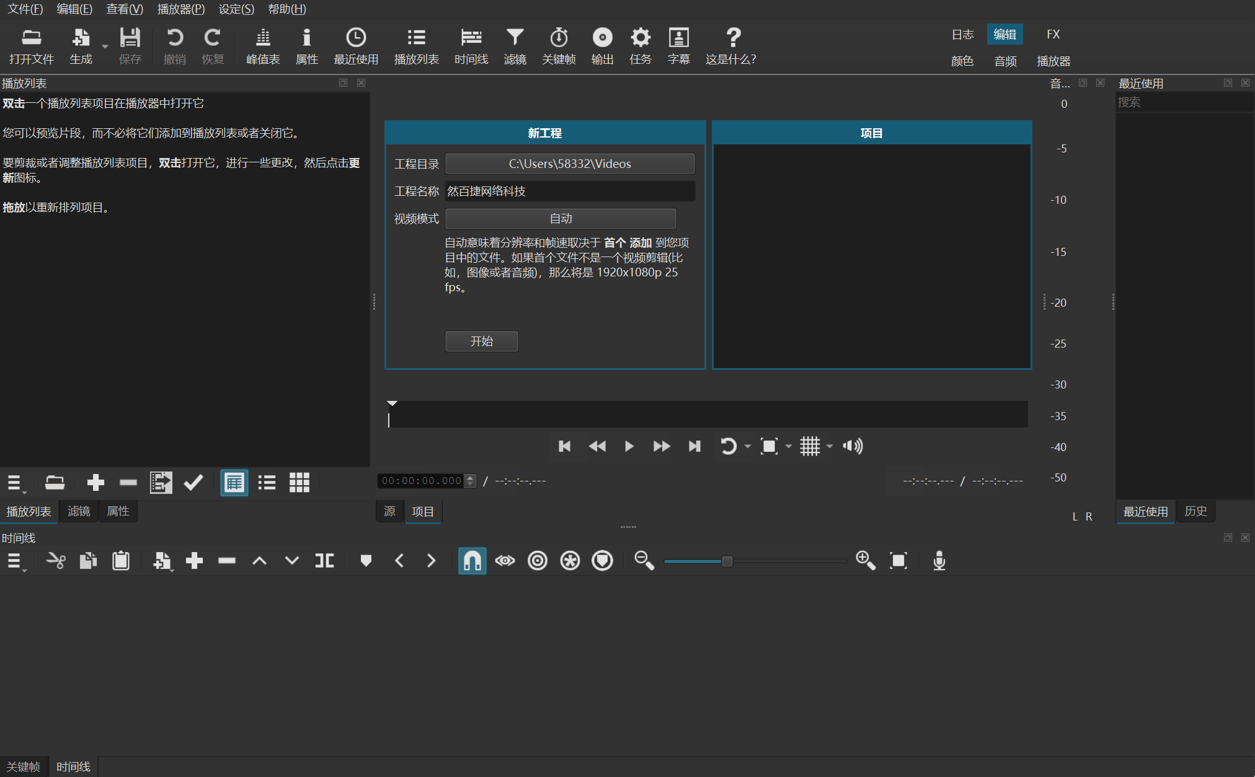Click the timeline zoom slider

(x=755, y=561)
